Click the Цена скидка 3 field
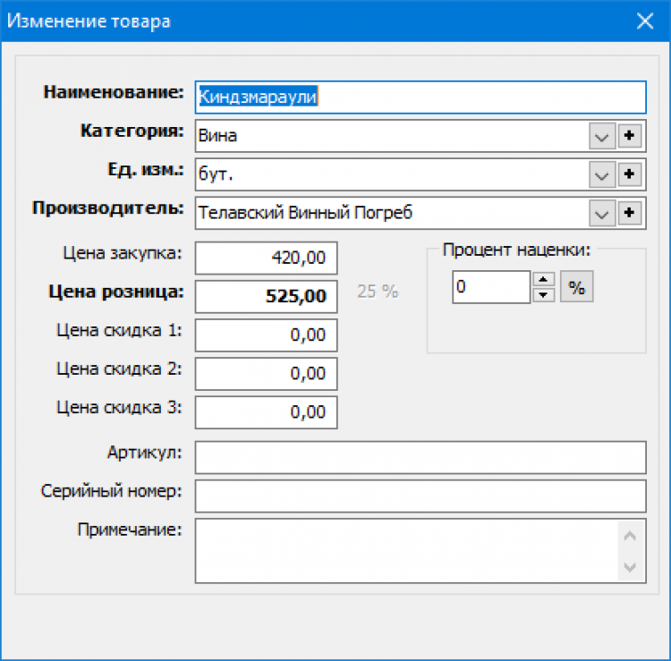The height and width of the screenshot is (661, 671). (267, 412)
